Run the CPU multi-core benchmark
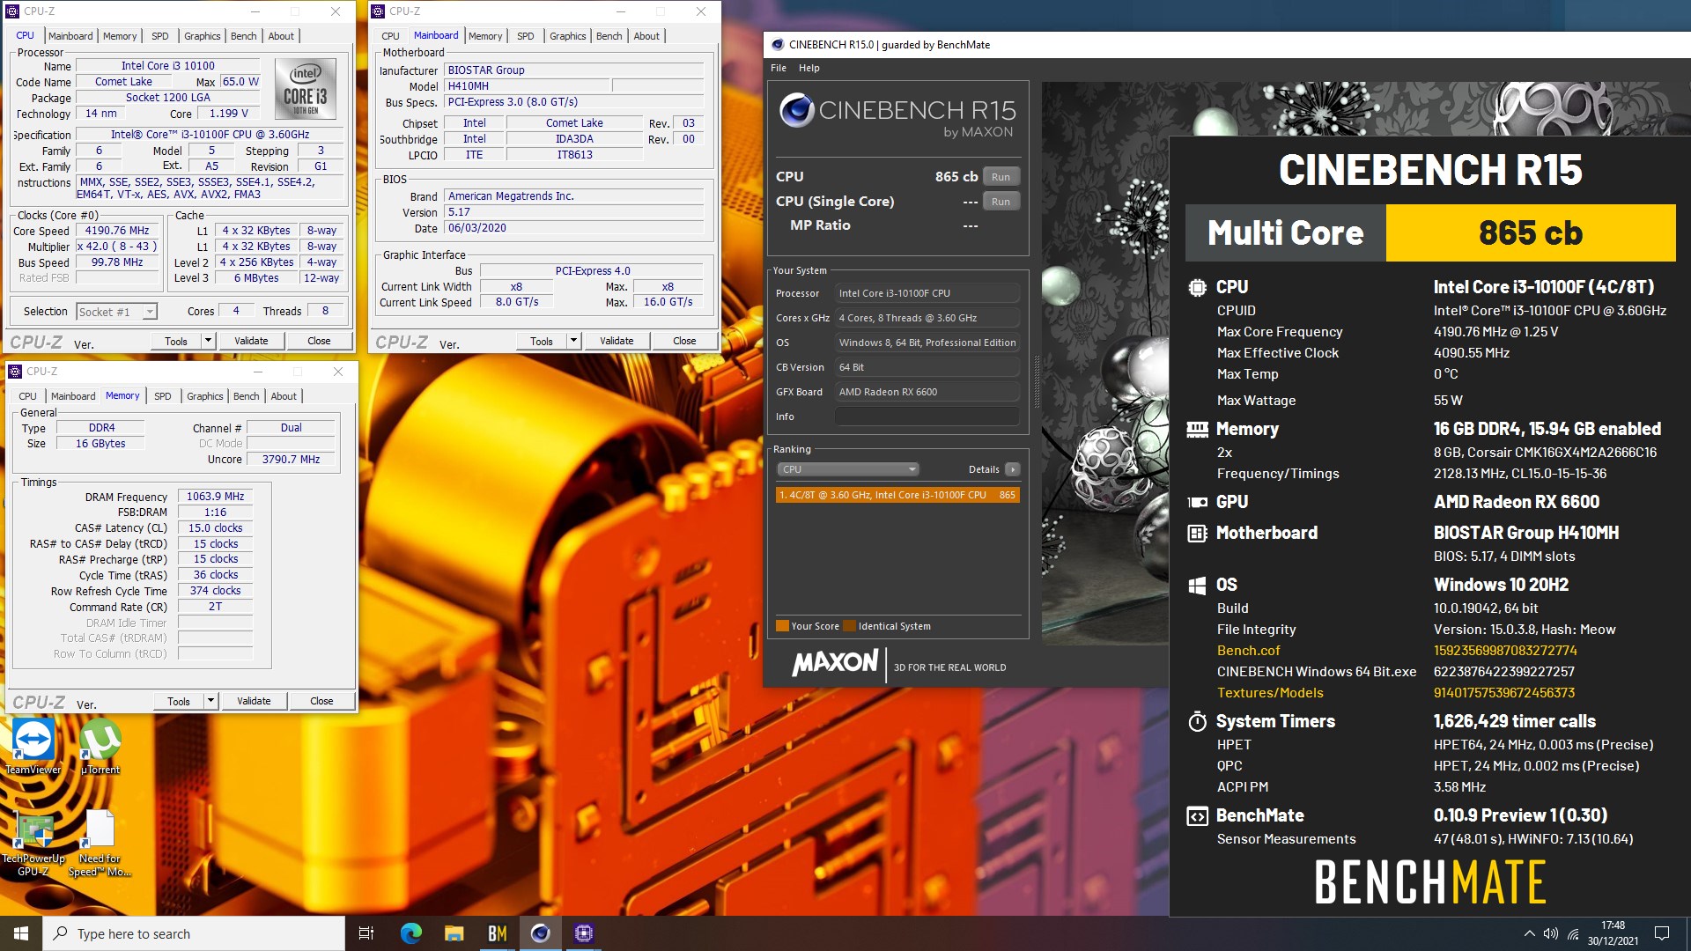1691x951 pixels. [x=1001, y=177]
